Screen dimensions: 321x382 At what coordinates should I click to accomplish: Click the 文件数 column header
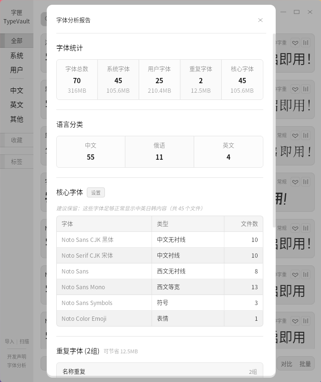243,224
